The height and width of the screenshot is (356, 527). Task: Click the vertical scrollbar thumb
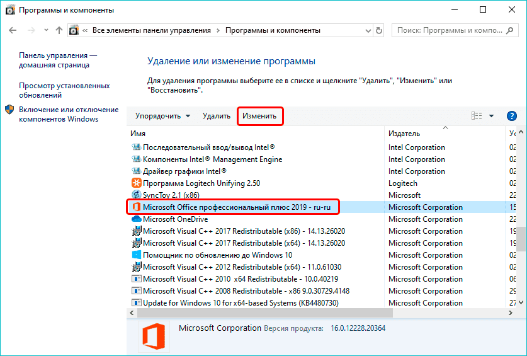pos(521,239)
